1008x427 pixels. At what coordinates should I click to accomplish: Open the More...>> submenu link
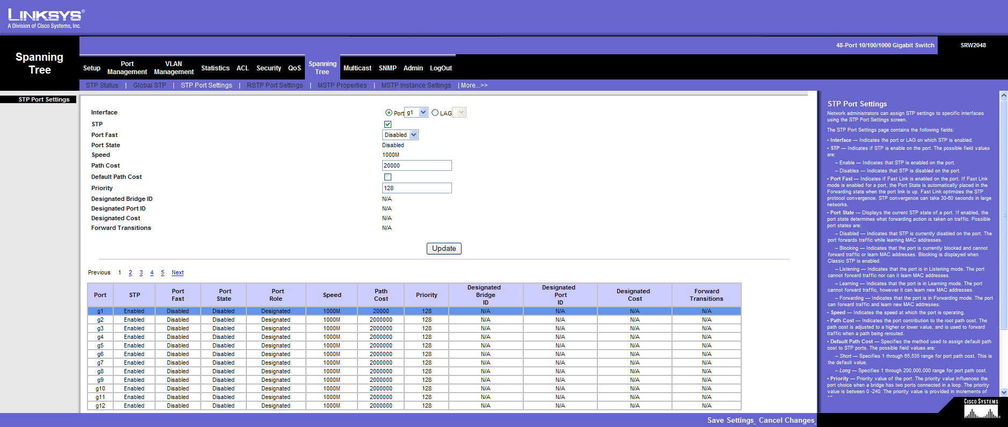click(473, 85)
